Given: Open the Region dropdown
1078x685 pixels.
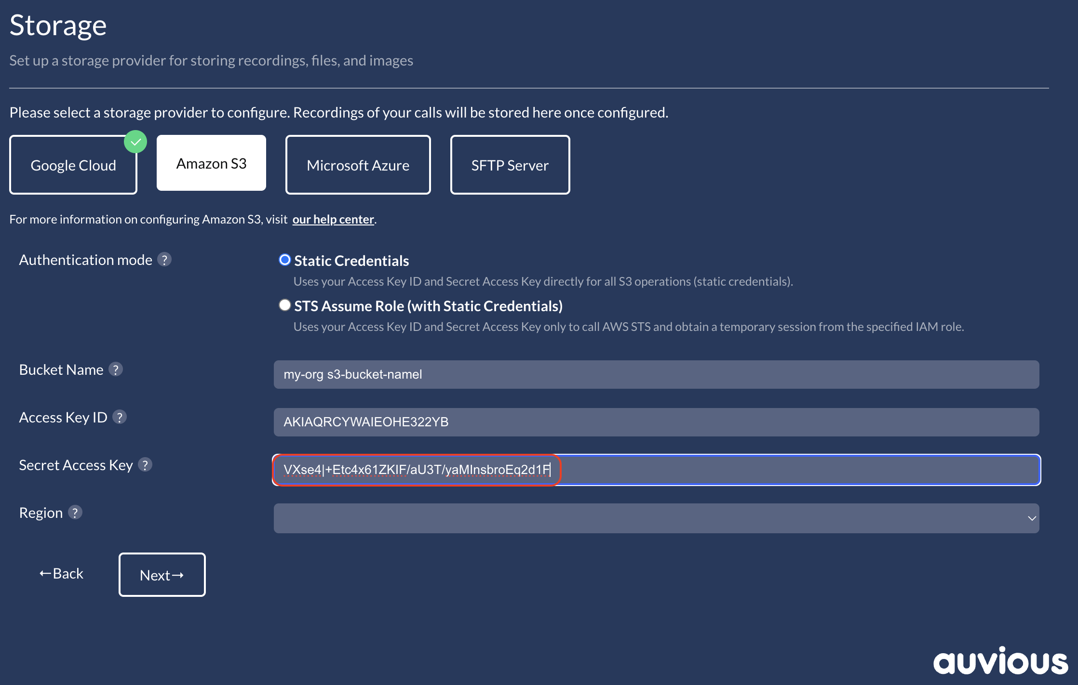Looking at the screenshot, I should [656, 518].
